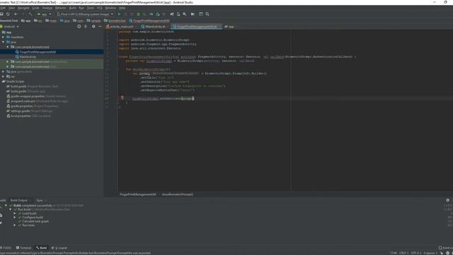Expand the res folder
This screenshot has width=453, height=255.
(3, 76)
